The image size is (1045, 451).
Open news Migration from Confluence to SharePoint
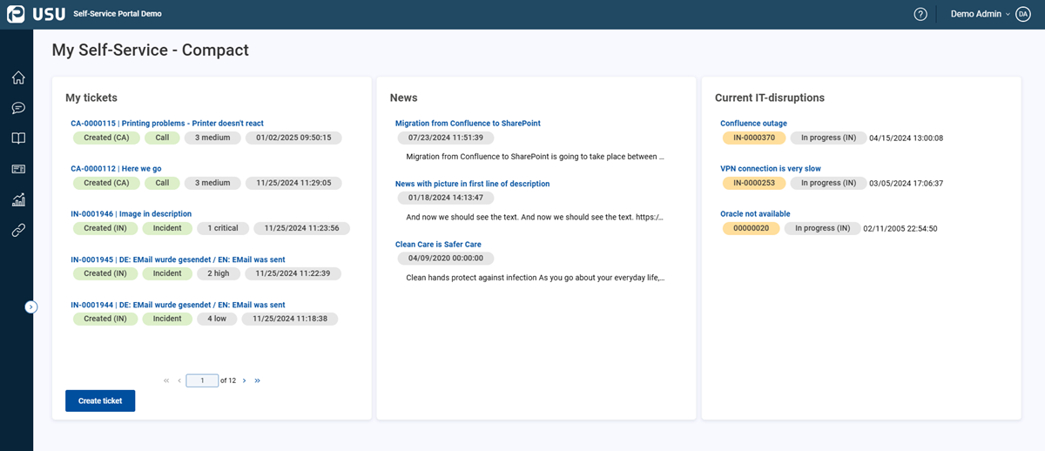click(468, 124)
